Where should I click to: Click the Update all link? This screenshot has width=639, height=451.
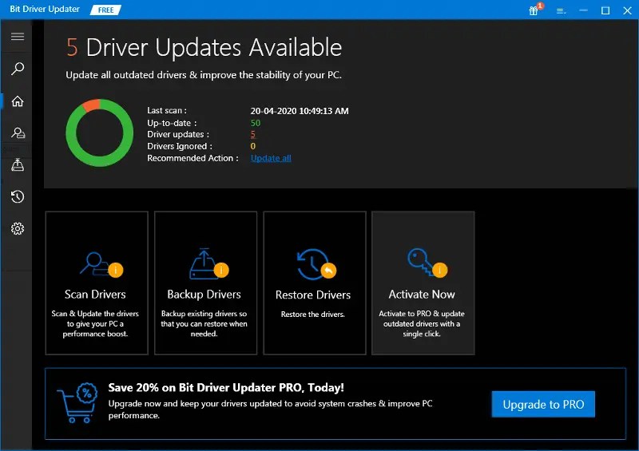[271, 158]
